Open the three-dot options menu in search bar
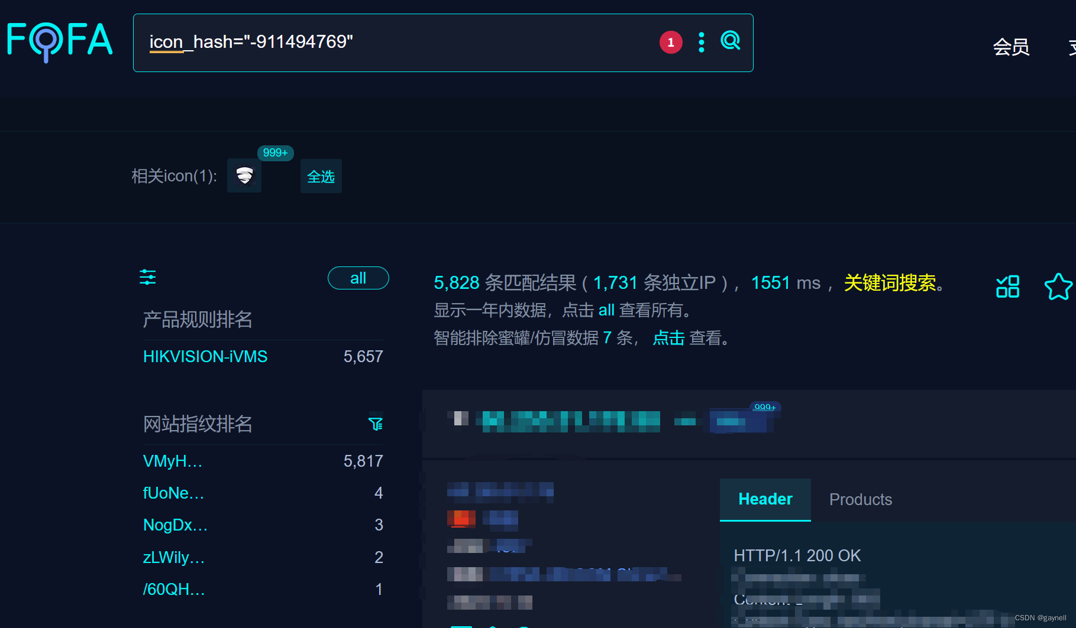The height and width of the screenshot is (628, 1076). [x=702, y=42]
